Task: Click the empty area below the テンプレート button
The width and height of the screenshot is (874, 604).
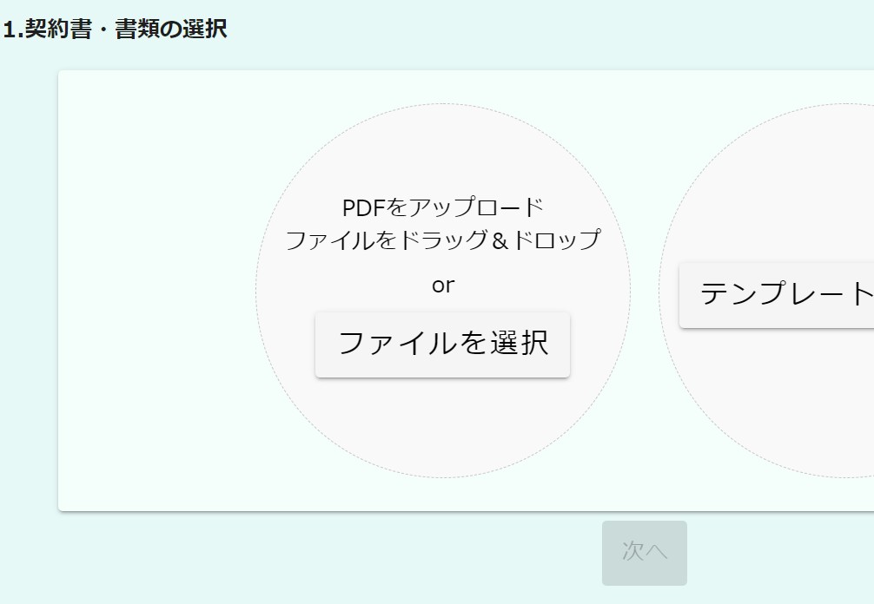Action: click(782, 399)
